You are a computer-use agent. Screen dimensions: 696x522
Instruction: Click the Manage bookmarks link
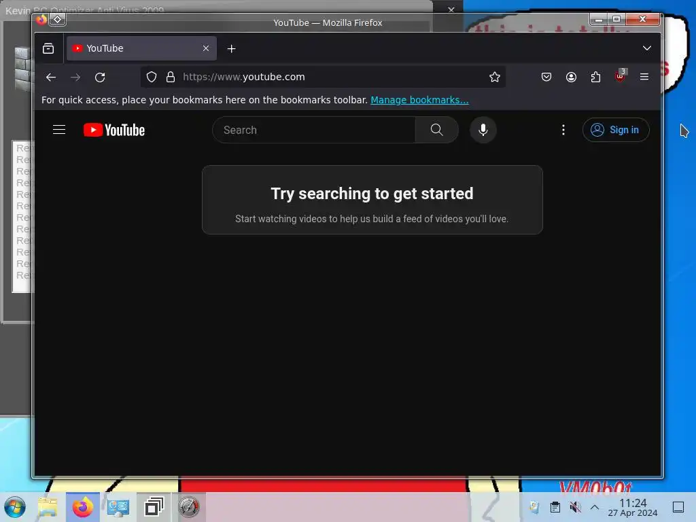[419, 100]
